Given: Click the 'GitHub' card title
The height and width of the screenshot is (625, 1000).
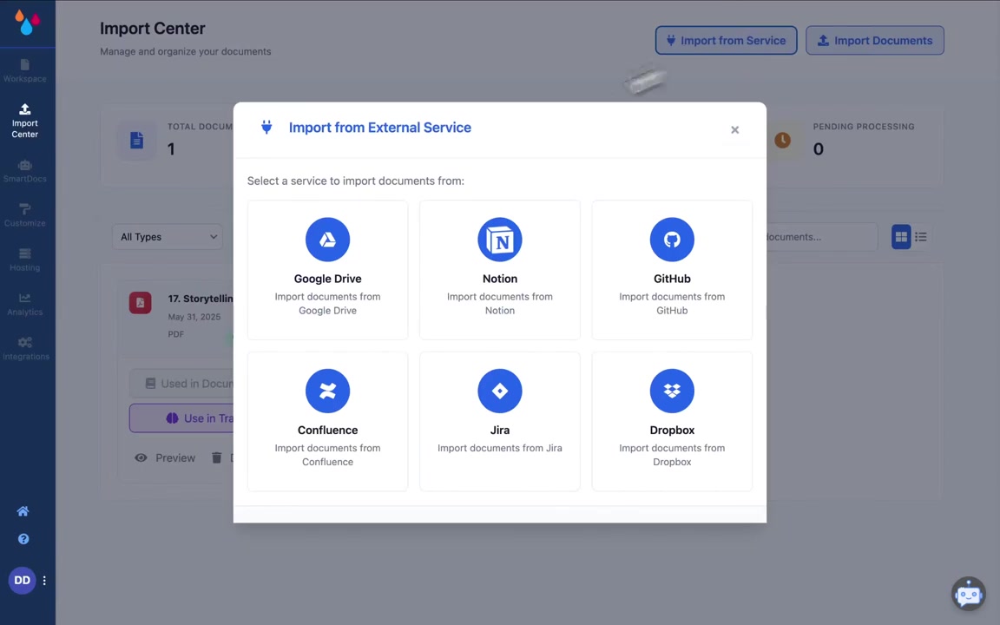Looking at the screenshot, I should point(672,279).
